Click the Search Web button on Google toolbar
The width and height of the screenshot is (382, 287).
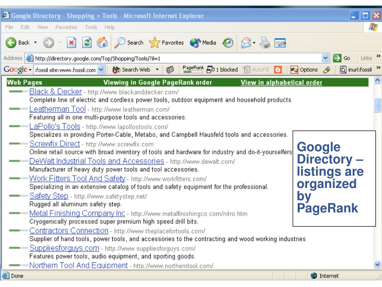131,70
